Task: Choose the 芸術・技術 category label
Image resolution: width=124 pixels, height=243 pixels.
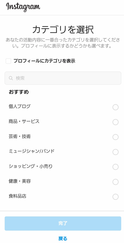Action: 20,136
